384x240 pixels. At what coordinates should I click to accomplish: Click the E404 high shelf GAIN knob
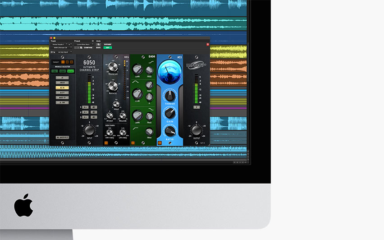coord(137,69)
